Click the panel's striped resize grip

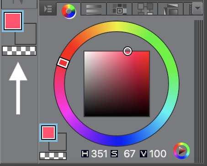click(x=198, y=91)
